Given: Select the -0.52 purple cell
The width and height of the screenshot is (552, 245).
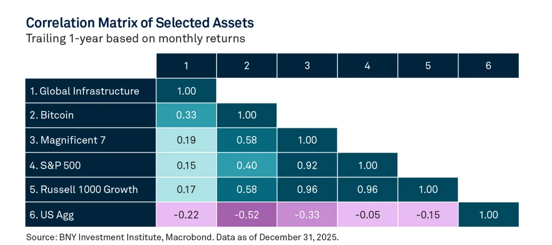Looking at the screenshot, I should [247, 214].
